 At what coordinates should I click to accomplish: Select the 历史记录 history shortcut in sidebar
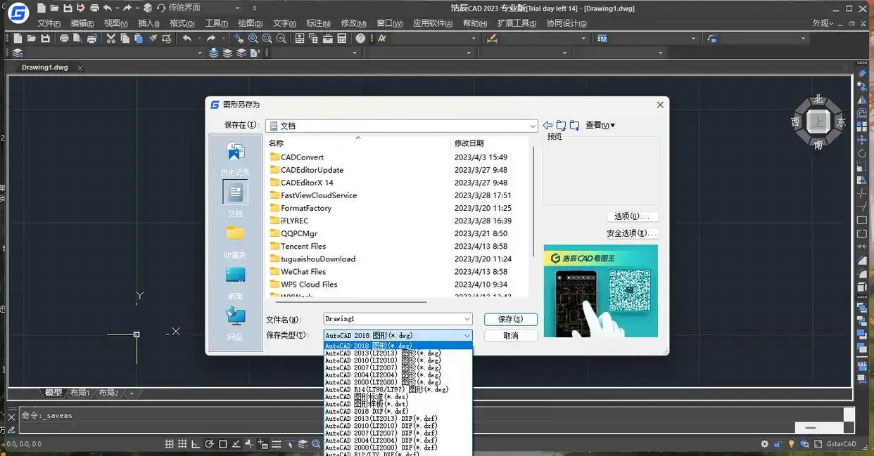[235, 159]
